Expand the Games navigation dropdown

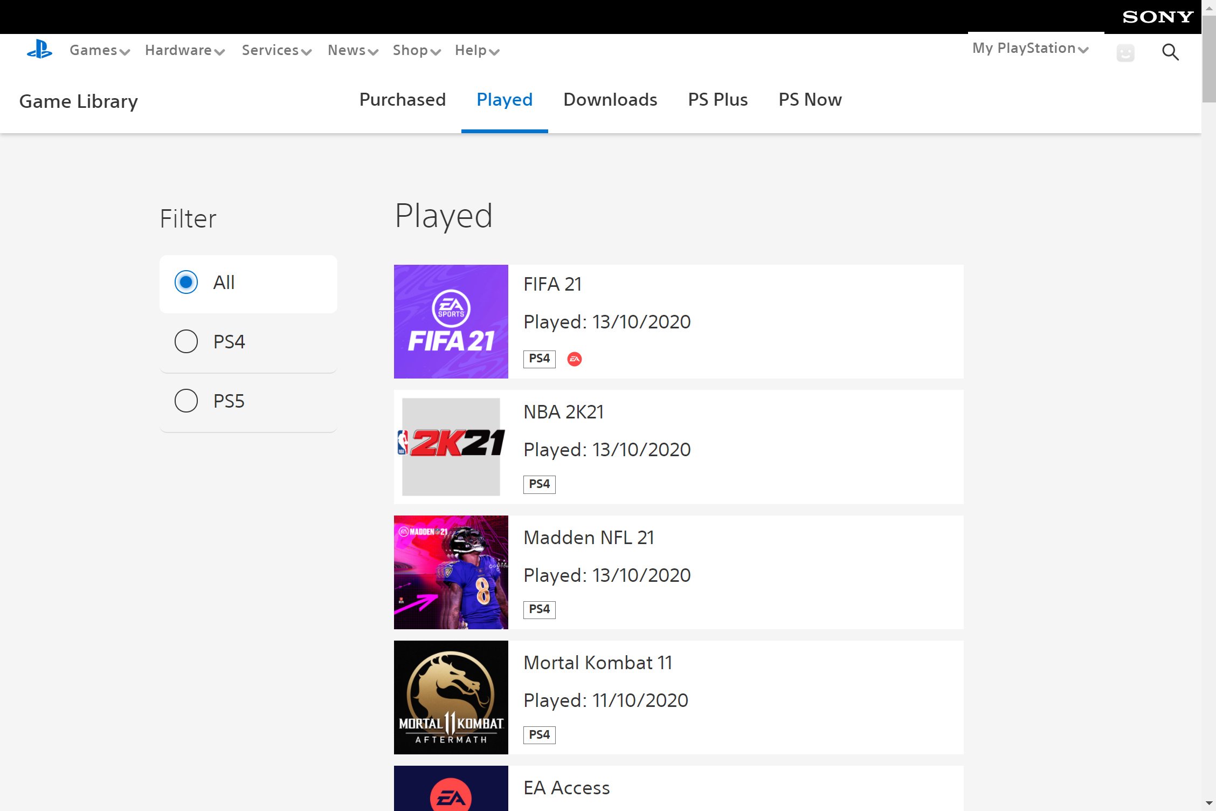click(x=99, y=51)
